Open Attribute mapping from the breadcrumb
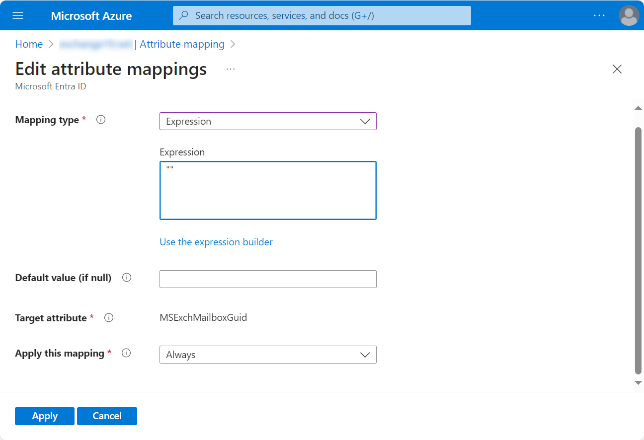644x440 pixels. pos(182,44)
